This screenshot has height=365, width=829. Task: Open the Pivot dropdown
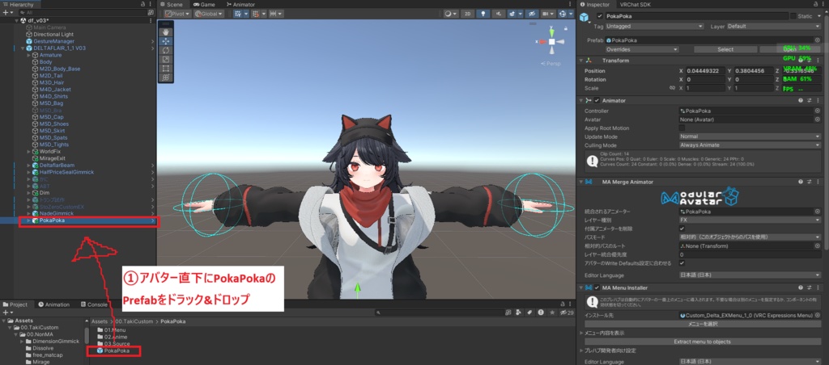point(177,14)
